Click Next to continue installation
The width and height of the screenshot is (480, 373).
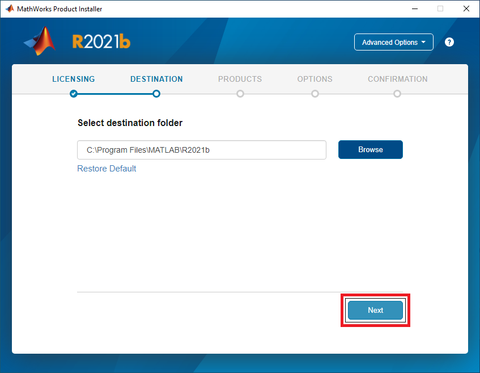click(x=375, y=311)
